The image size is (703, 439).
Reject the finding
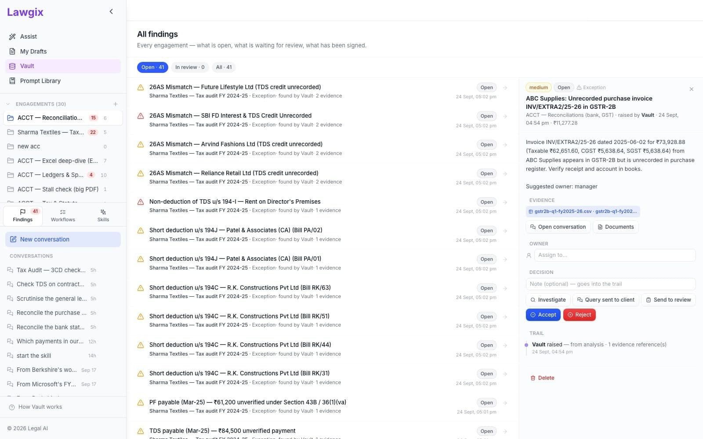[x=580, y=315]
